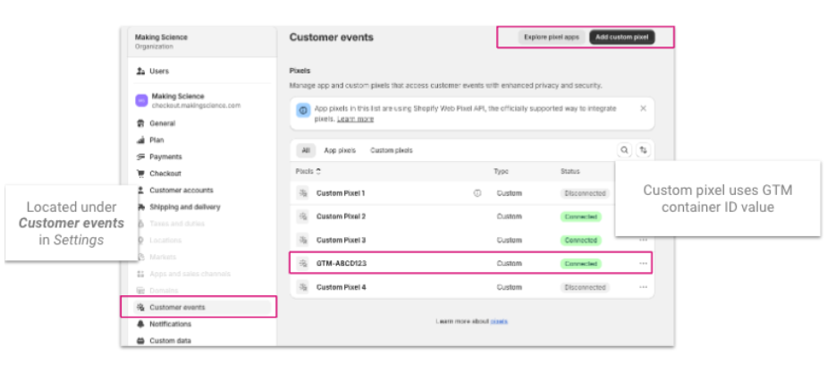Select the All pixels tab
Screen dimensions: 827x382
[x=305, y=150]
